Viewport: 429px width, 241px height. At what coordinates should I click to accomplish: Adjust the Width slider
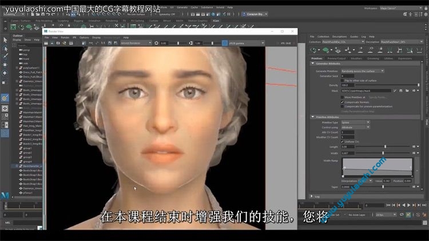tap(383, 153)
